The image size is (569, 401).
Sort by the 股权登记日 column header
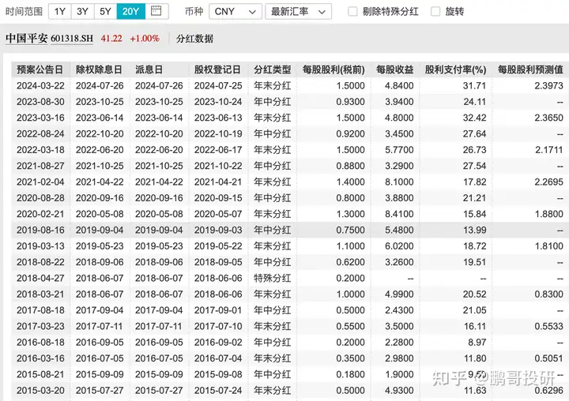point(217,69)
